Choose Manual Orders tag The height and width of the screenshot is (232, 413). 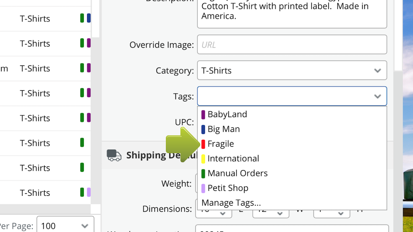pos(237,173)
